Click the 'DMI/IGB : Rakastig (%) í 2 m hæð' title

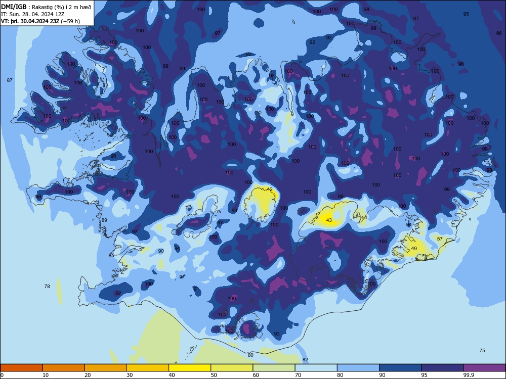[47, 7]
